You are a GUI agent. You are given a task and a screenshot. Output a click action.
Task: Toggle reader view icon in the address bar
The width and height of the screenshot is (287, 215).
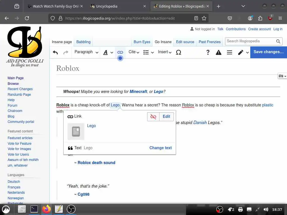[x=196, y=18]
